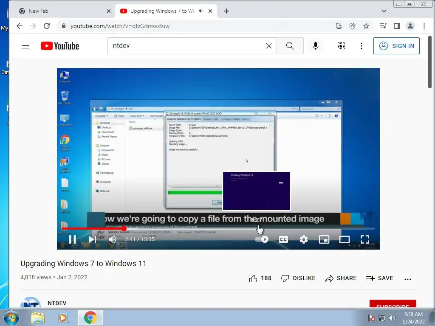Open the YouTube apps grid
This screenshot has height=326, width=435.
point(341,46)
